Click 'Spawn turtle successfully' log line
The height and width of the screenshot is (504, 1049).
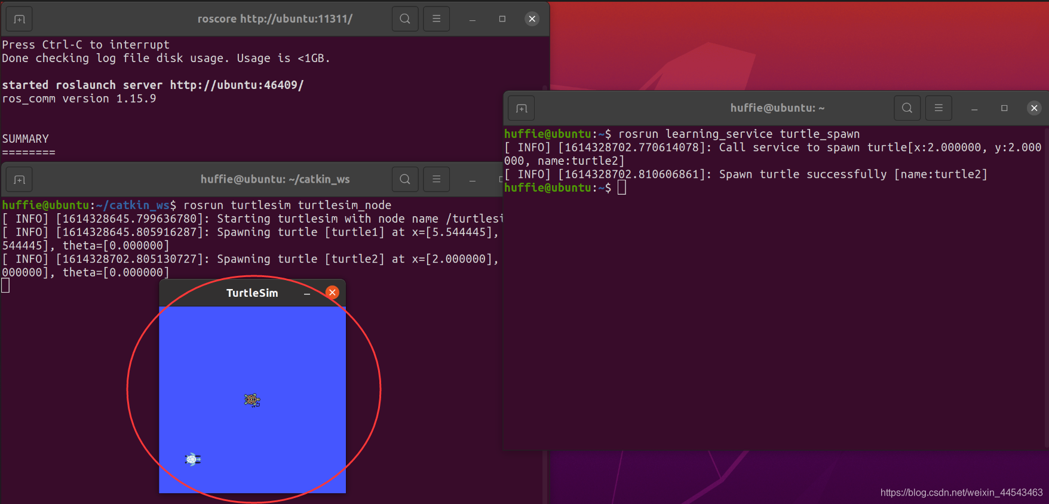tap(746, 174)
